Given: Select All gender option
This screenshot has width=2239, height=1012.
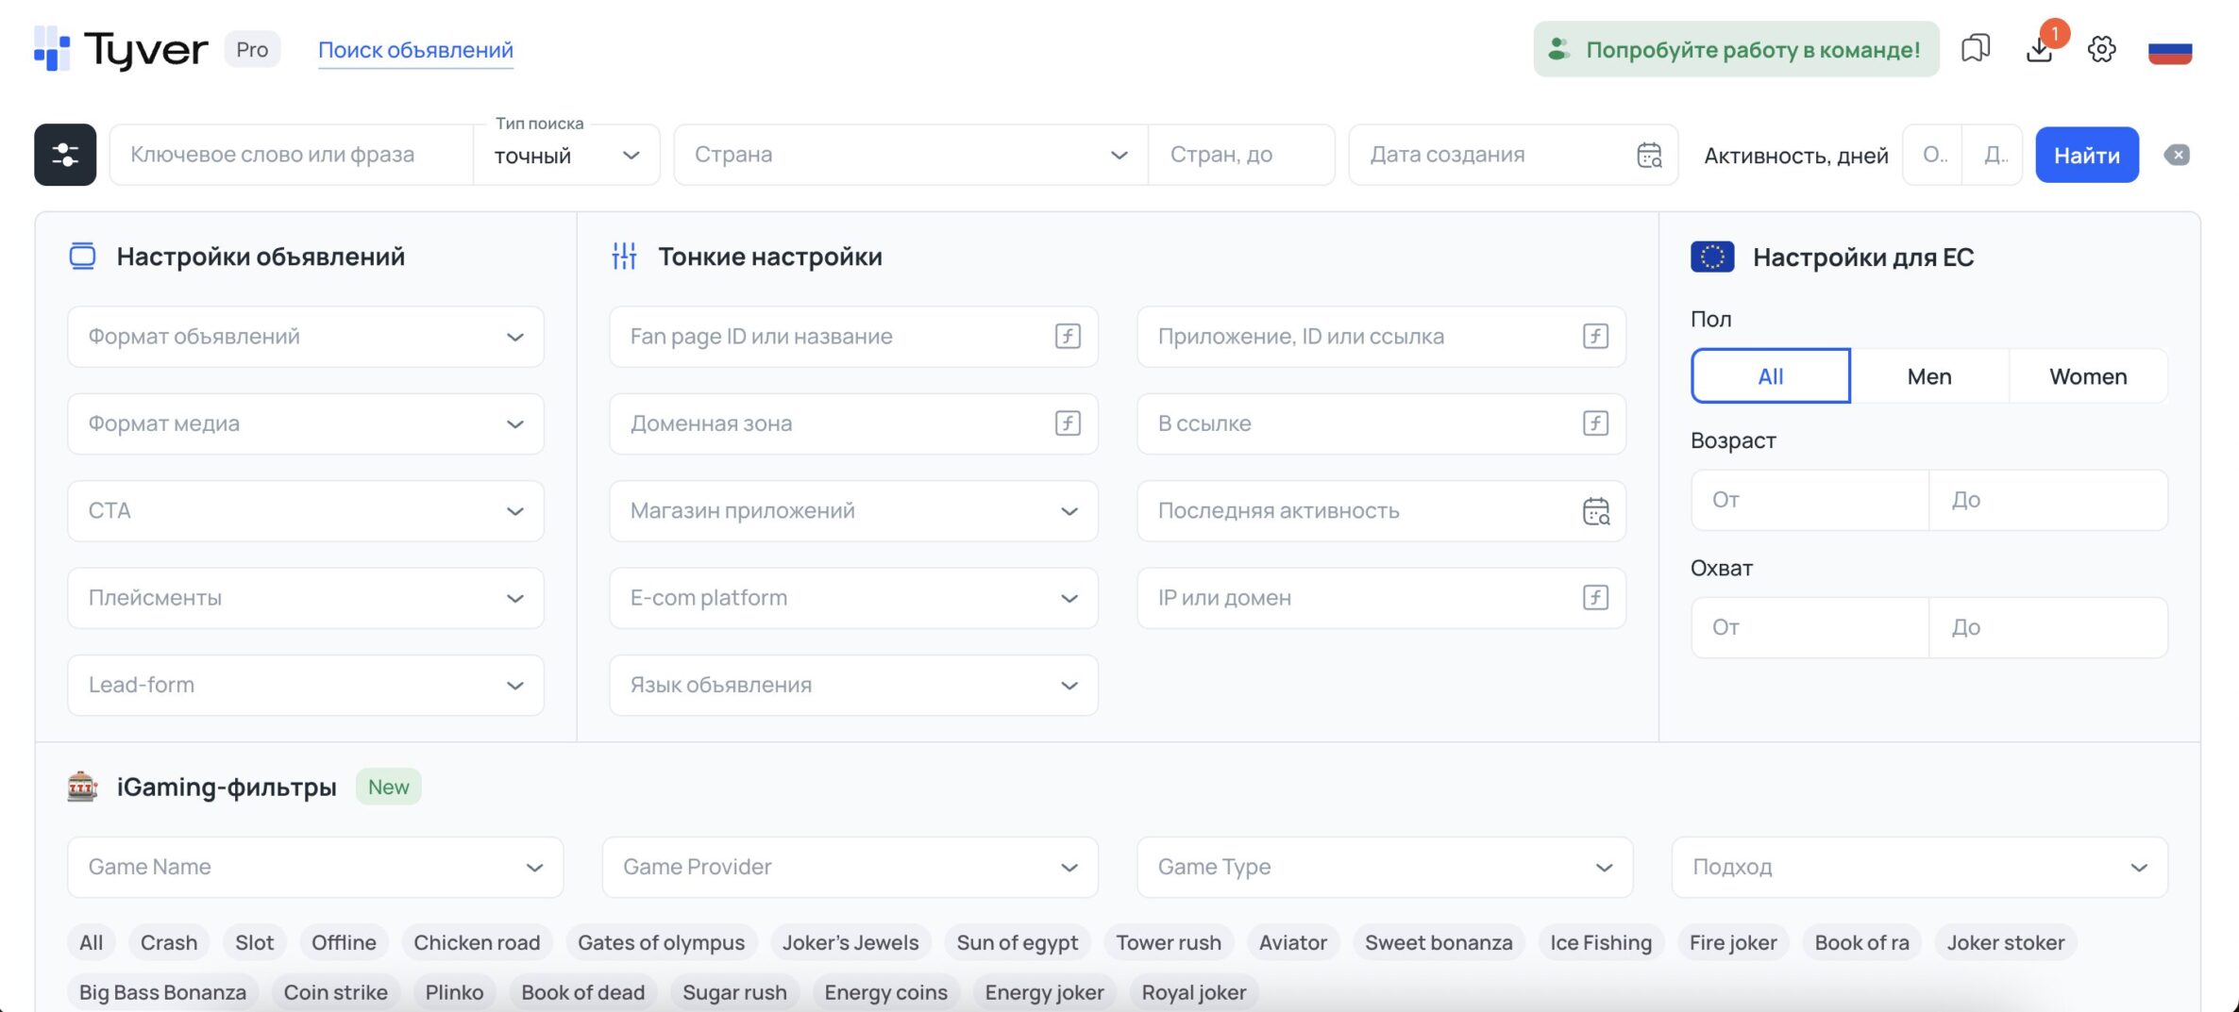Looking at the screenshot, I should point(1770,375).
